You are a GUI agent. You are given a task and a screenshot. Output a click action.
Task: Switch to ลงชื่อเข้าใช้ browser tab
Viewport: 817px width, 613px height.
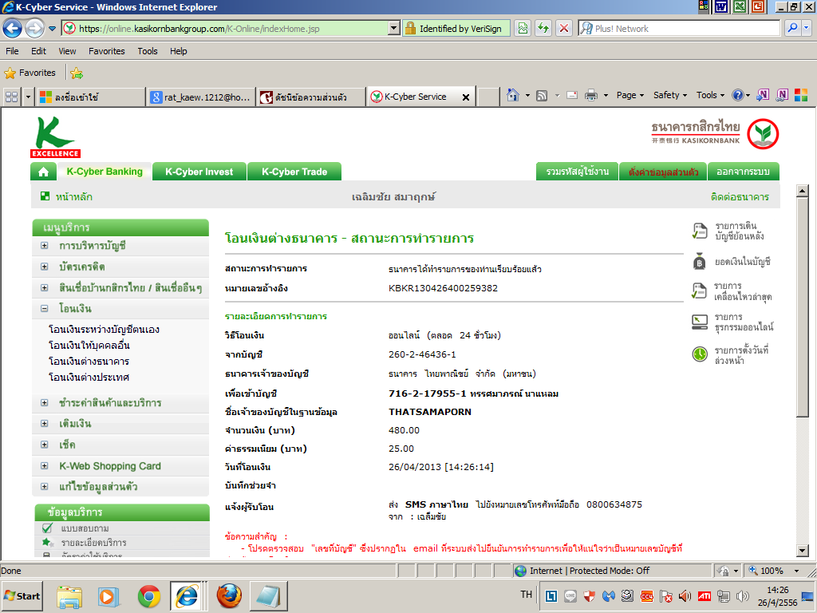[91, 97]
